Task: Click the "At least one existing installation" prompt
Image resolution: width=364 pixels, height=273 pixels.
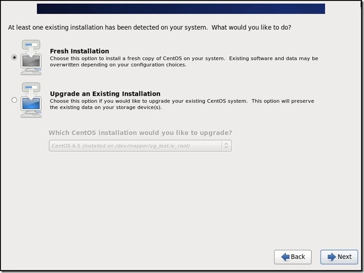Action: [x=149, y=27]
